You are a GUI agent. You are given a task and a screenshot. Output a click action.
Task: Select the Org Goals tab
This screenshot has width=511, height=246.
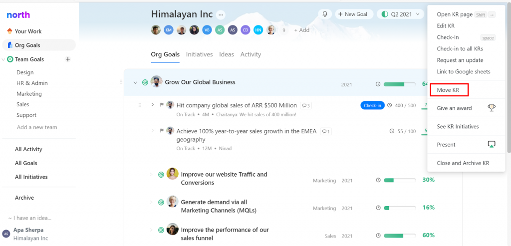165,54
